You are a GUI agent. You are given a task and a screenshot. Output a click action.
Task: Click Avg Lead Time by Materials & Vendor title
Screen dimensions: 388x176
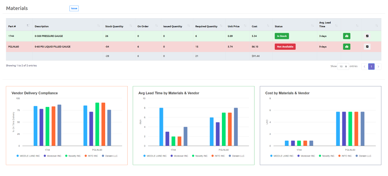pyautogui.click(x=169, y=93)
